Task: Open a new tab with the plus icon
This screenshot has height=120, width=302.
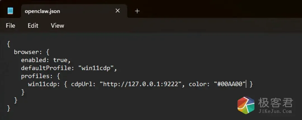Action: [x=137, y=11]
